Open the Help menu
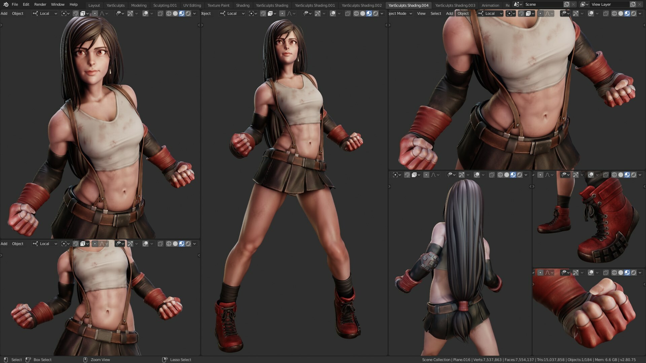This screenshot has width=646, height=363. pos(73,4)
